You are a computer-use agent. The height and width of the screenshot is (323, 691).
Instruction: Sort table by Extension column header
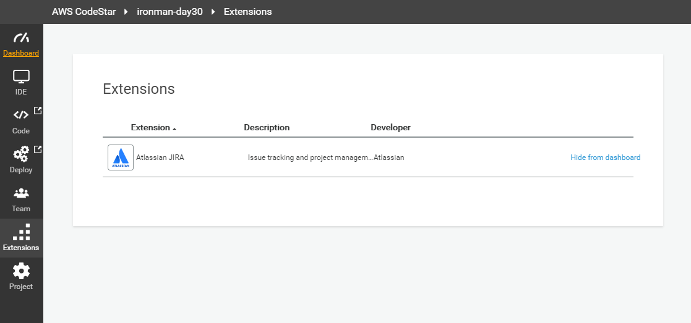click(150, 128)
